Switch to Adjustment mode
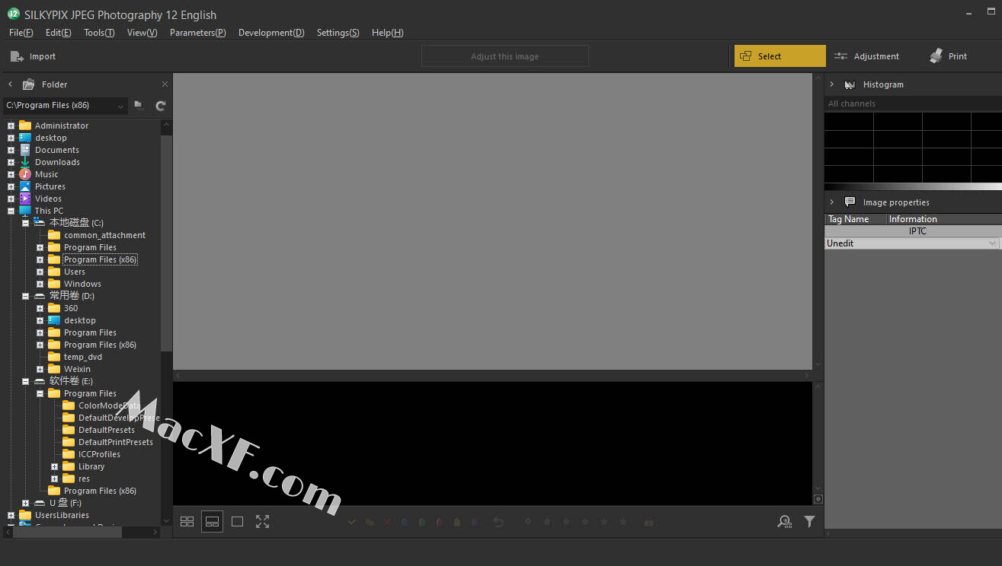 click(866, 56)
